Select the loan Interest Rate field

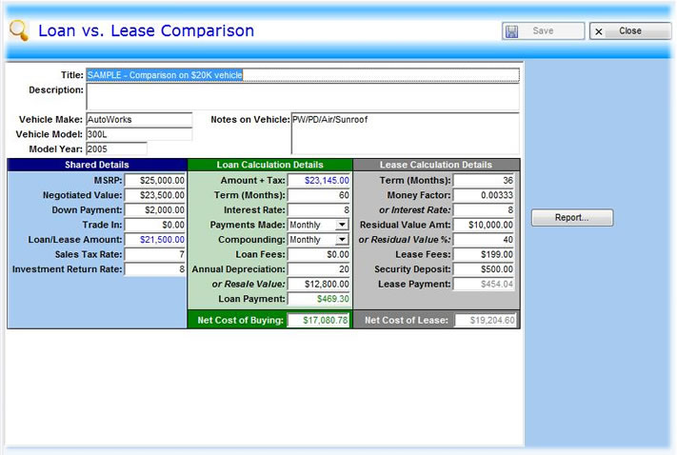pos(318,209)
